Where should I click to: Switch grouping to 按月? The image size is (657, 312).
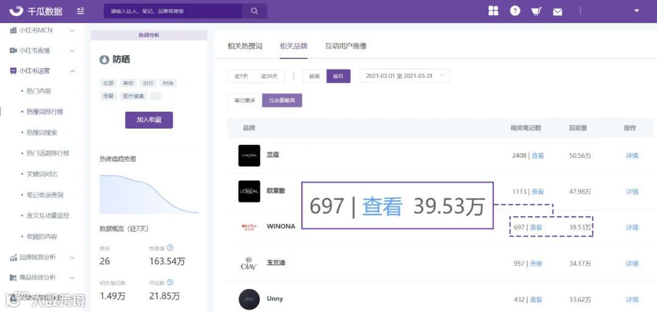click(338, 76)
